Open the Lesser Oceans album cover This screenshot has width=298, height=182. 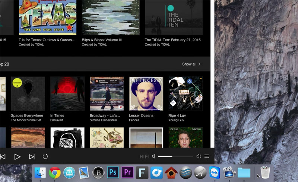(146, 93)
